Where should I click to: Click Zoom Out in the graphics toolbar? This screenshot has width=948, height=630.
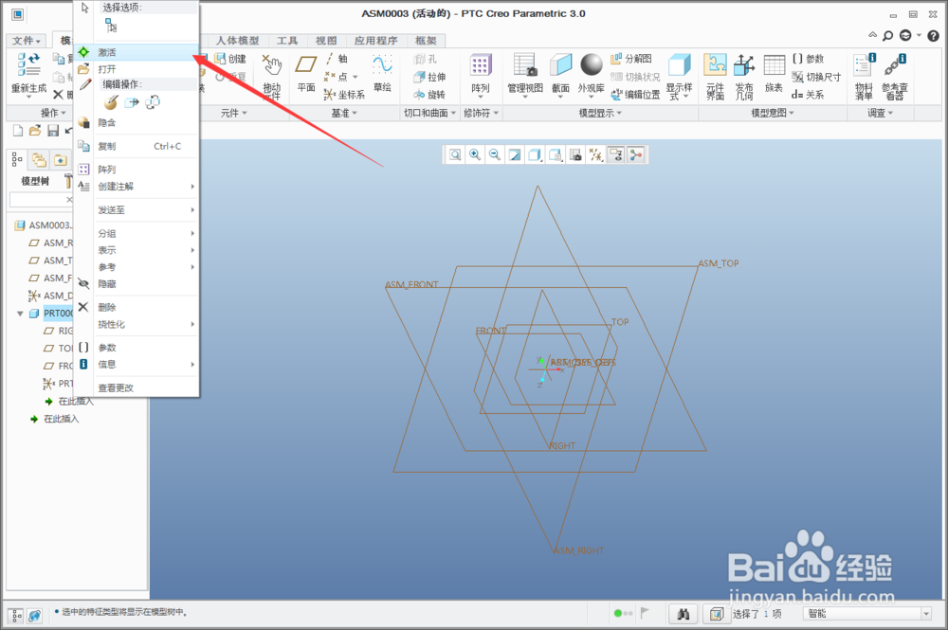click(495, 155)
